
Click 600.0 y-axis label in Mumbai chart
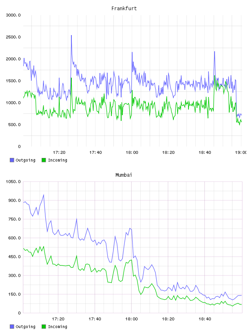[x=14, y=238]
